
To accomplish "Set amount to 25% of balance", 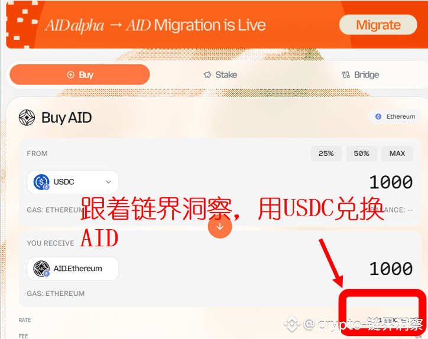I will [x=326, y=154].
